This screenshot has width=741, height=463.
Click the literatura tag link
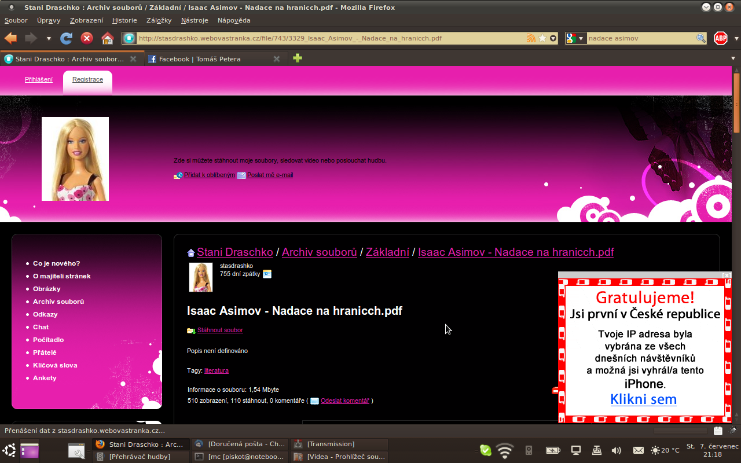point(217,370)
